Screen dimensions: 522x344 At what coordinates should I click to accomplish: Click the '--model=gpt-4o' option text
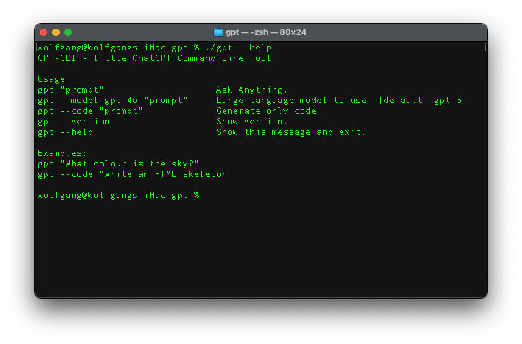[99, 101]
